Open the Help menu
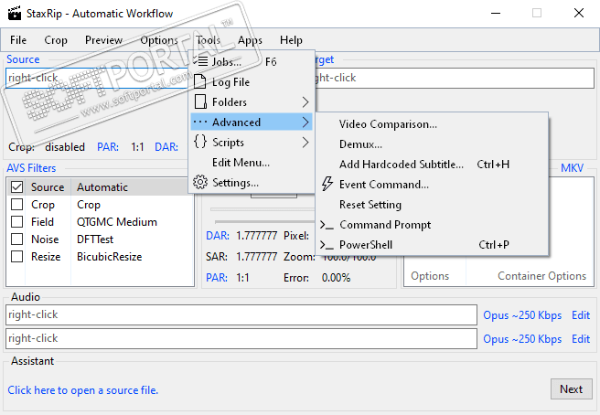 [x=291, y=40]
